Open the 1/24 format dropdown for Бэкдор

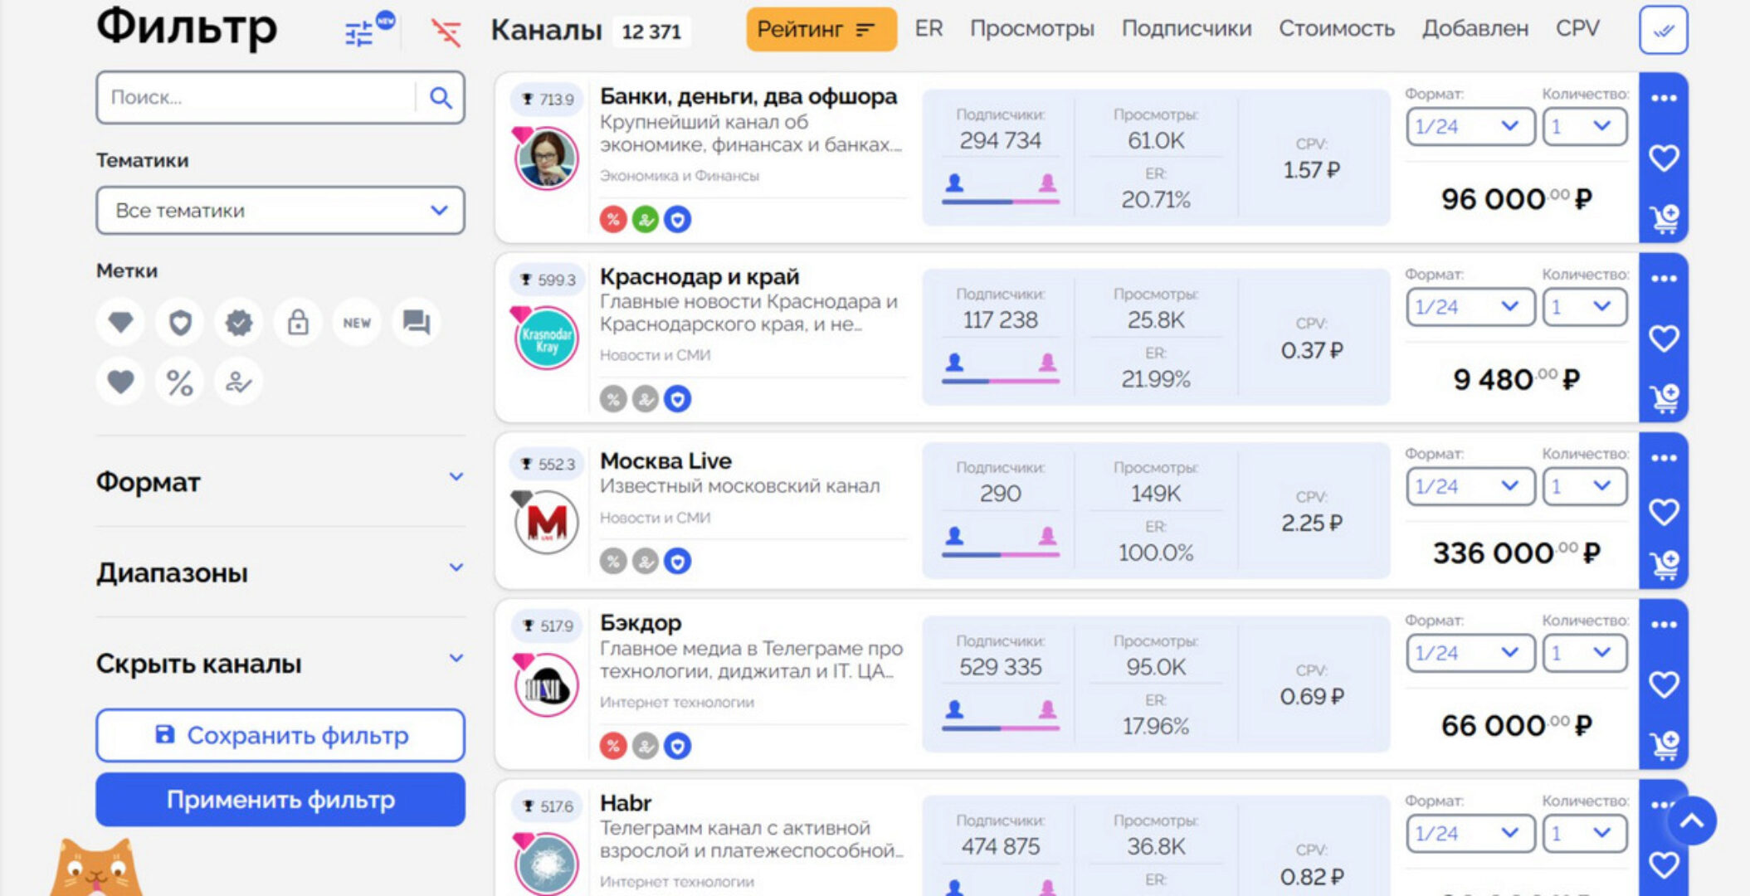(1469, 653)
